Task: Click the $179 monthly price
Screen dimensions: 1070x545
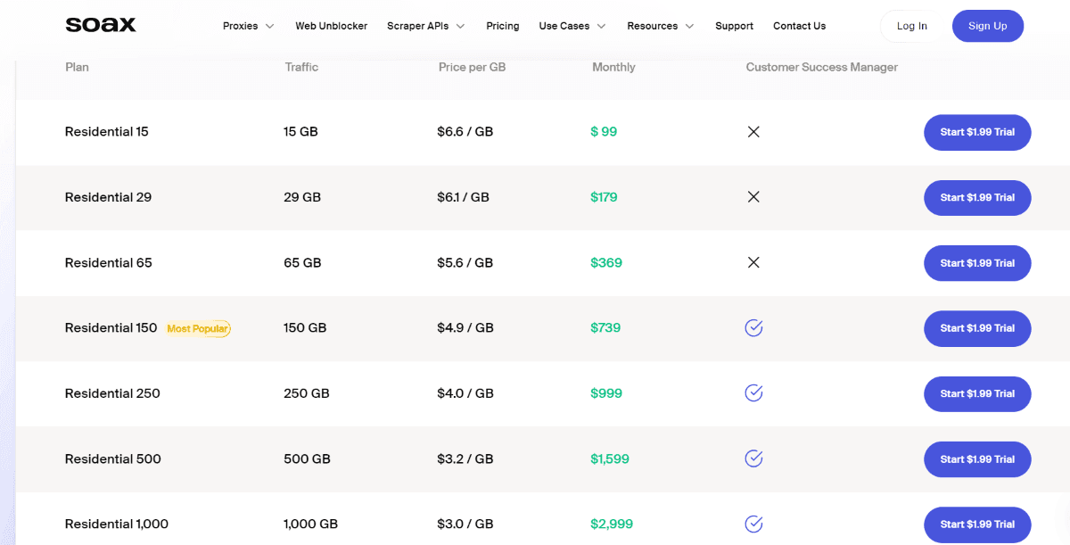Action: pyautogui.click(x=604, y=197)
